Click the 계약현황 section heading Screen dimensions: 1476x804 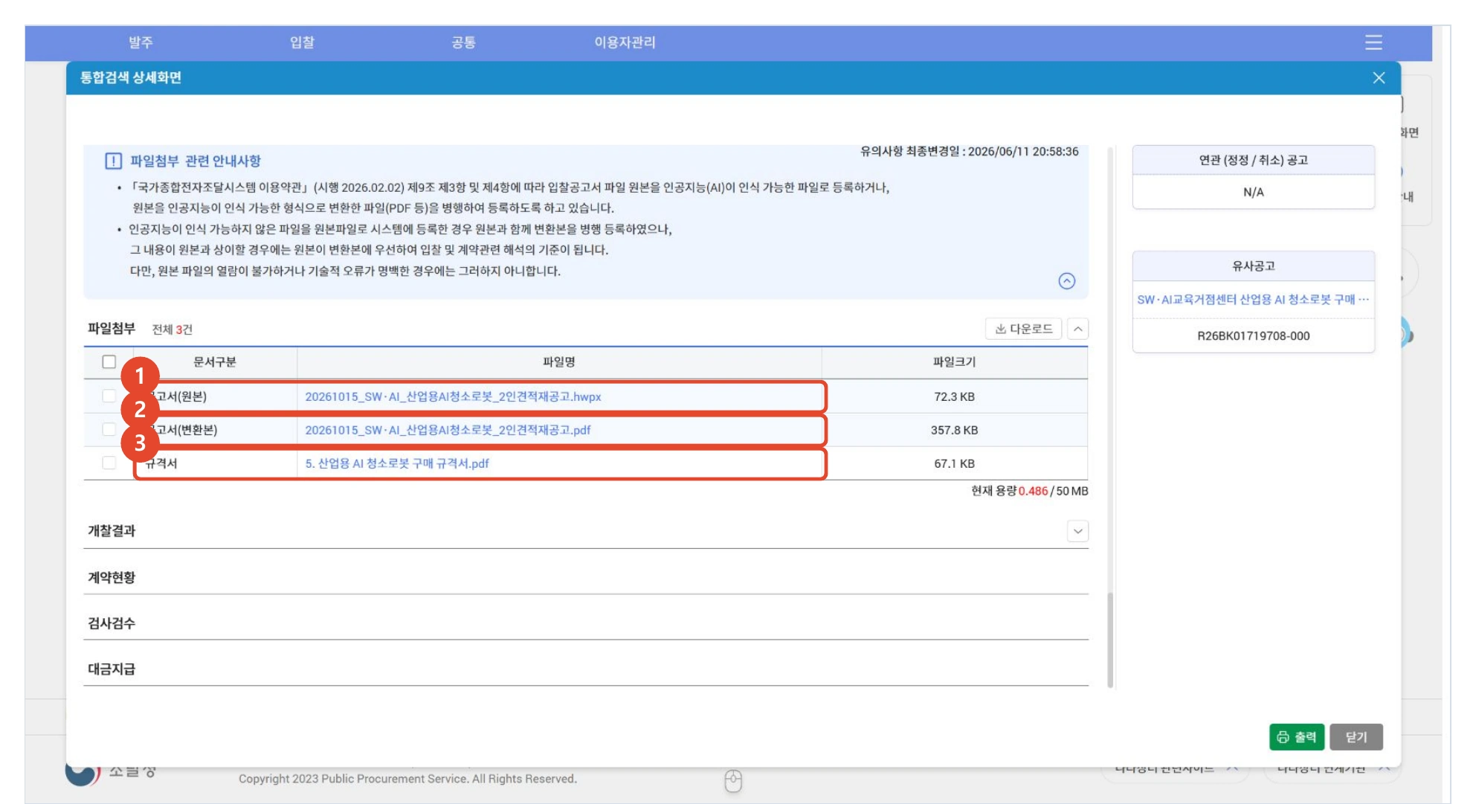pos(112,578)
